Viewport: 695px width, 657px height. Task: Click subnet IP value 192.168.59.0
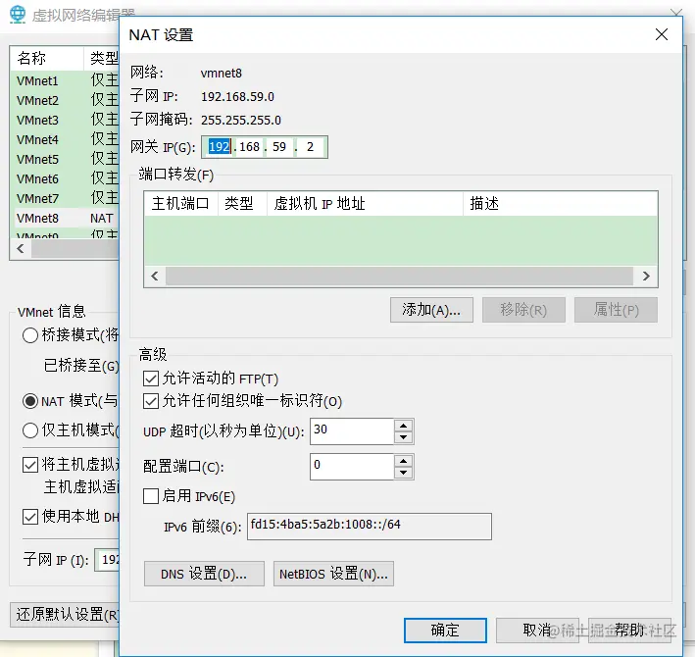click(x=237, y=97)
